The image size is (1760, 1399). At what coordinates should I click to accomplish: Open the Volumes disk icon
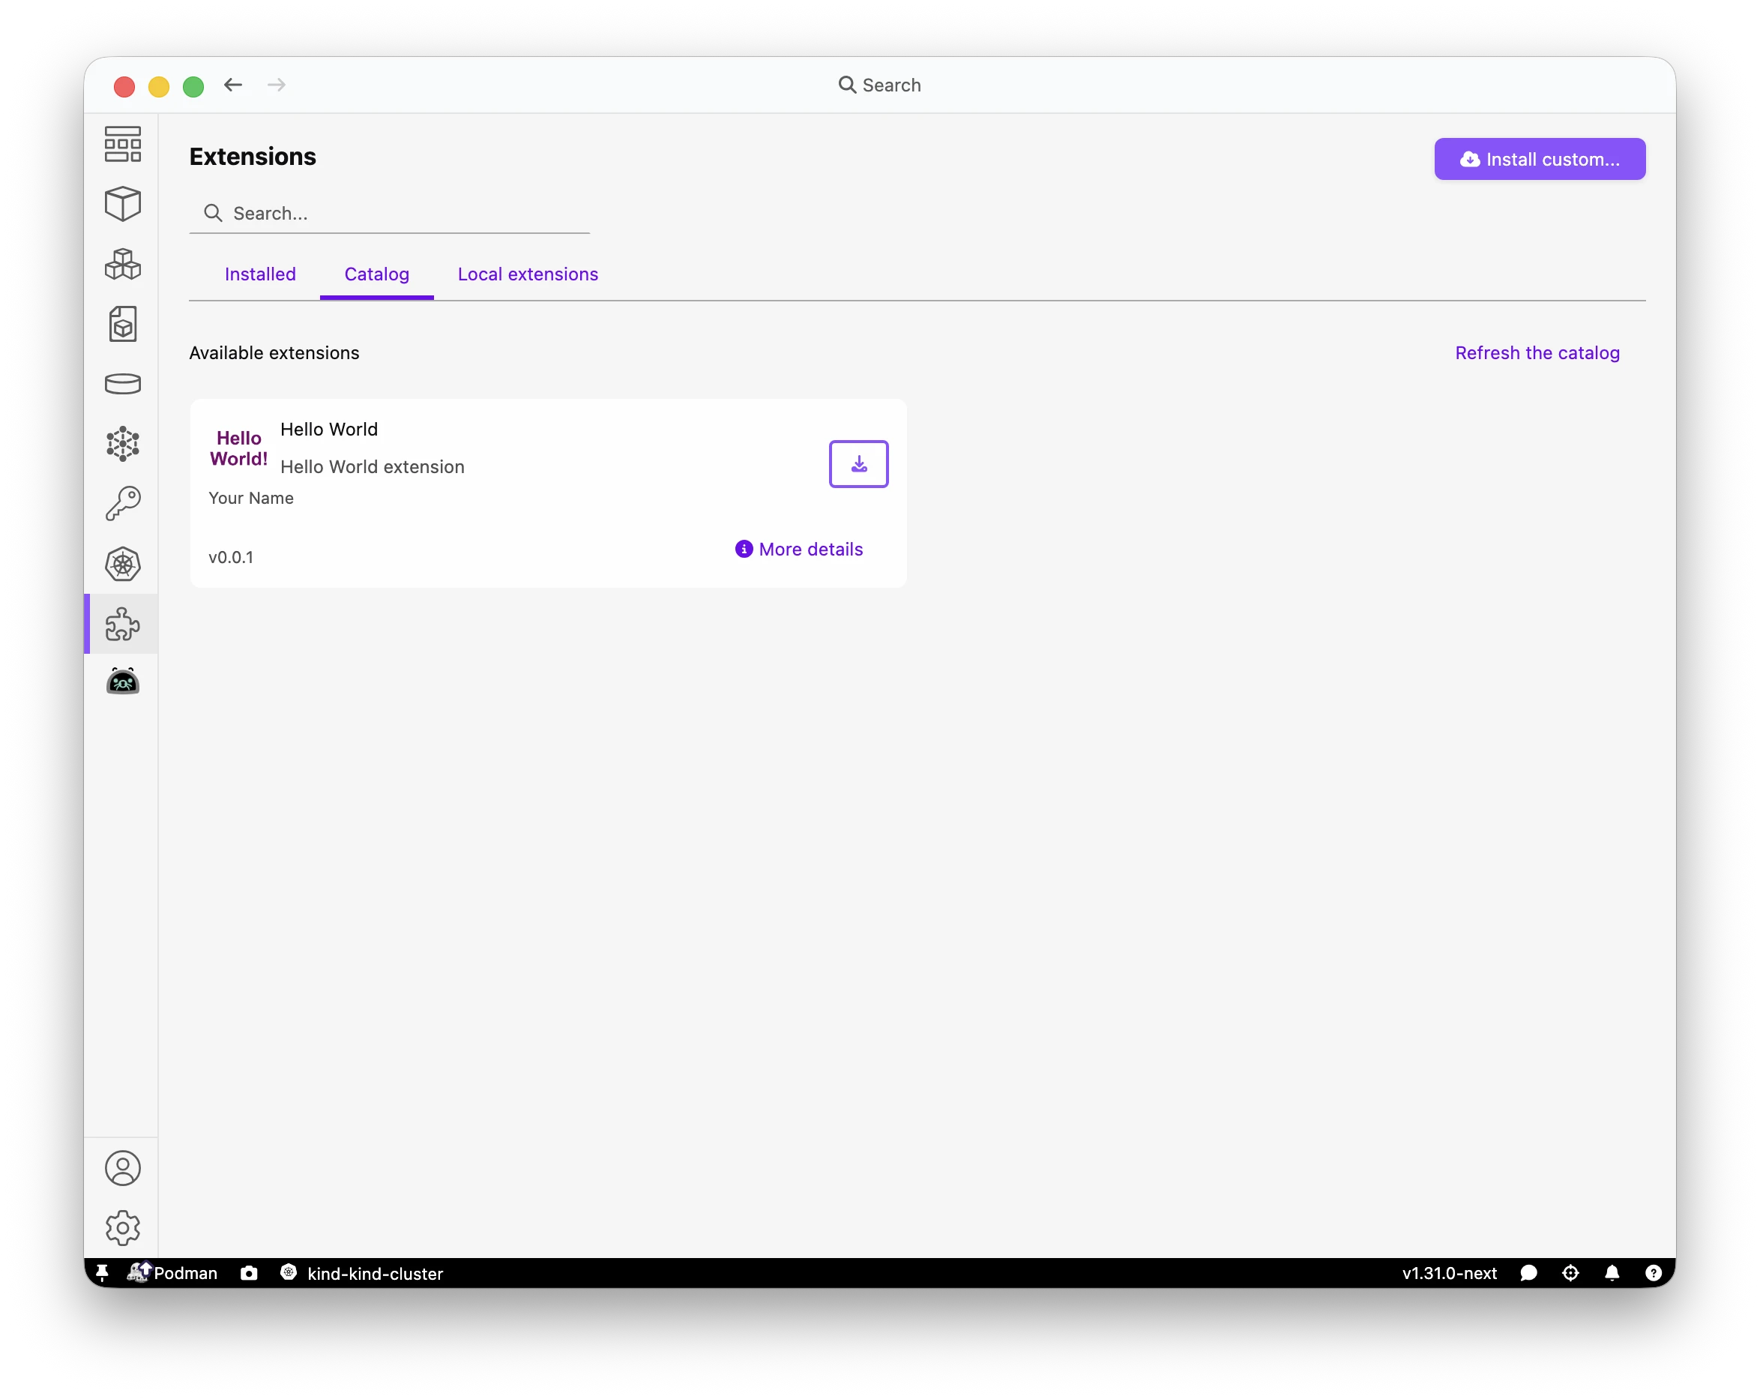122,384
